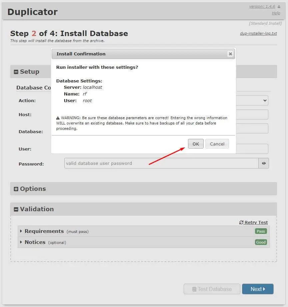Click the Good status badge
The image size is (288, 307).
261,242
